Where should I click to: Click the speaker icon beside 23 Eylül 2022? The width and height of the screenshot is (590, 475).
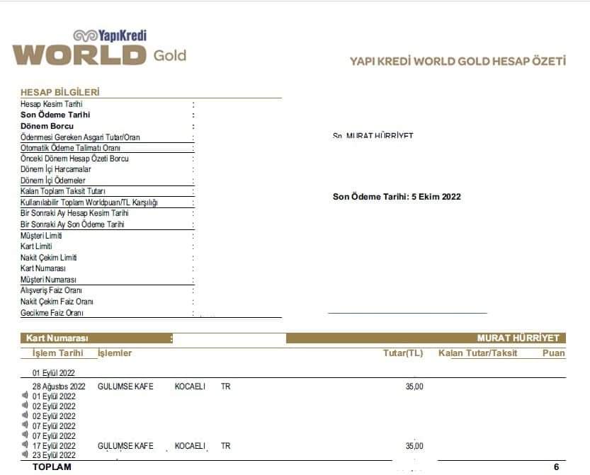tap(25, 454)
